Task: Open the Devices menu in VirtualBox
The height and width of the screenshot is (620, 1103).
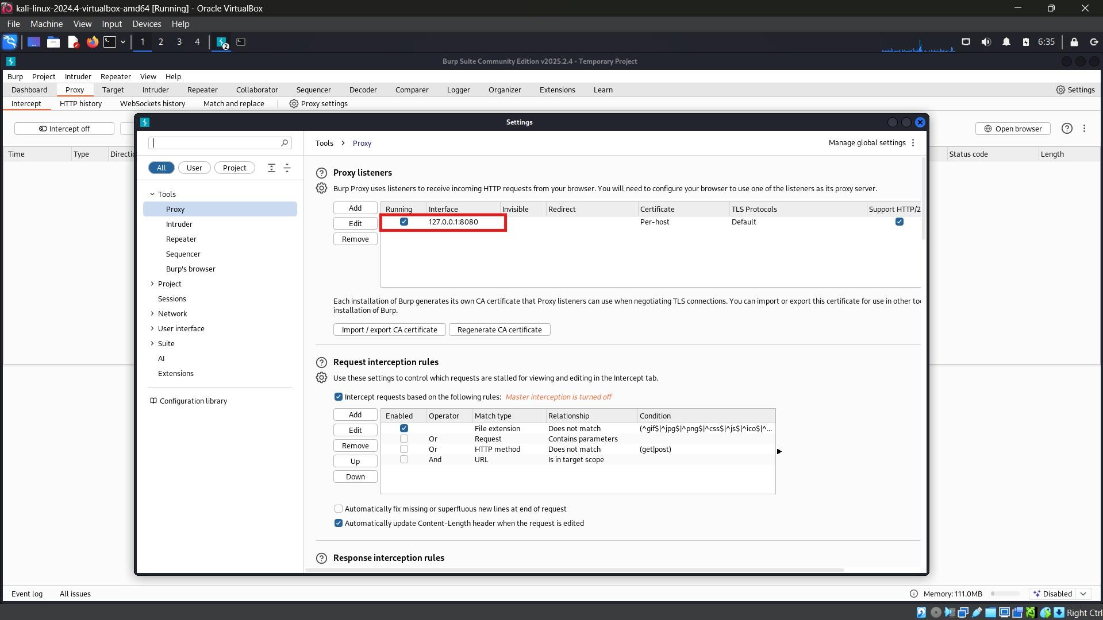Action: (x=147, y=24)
